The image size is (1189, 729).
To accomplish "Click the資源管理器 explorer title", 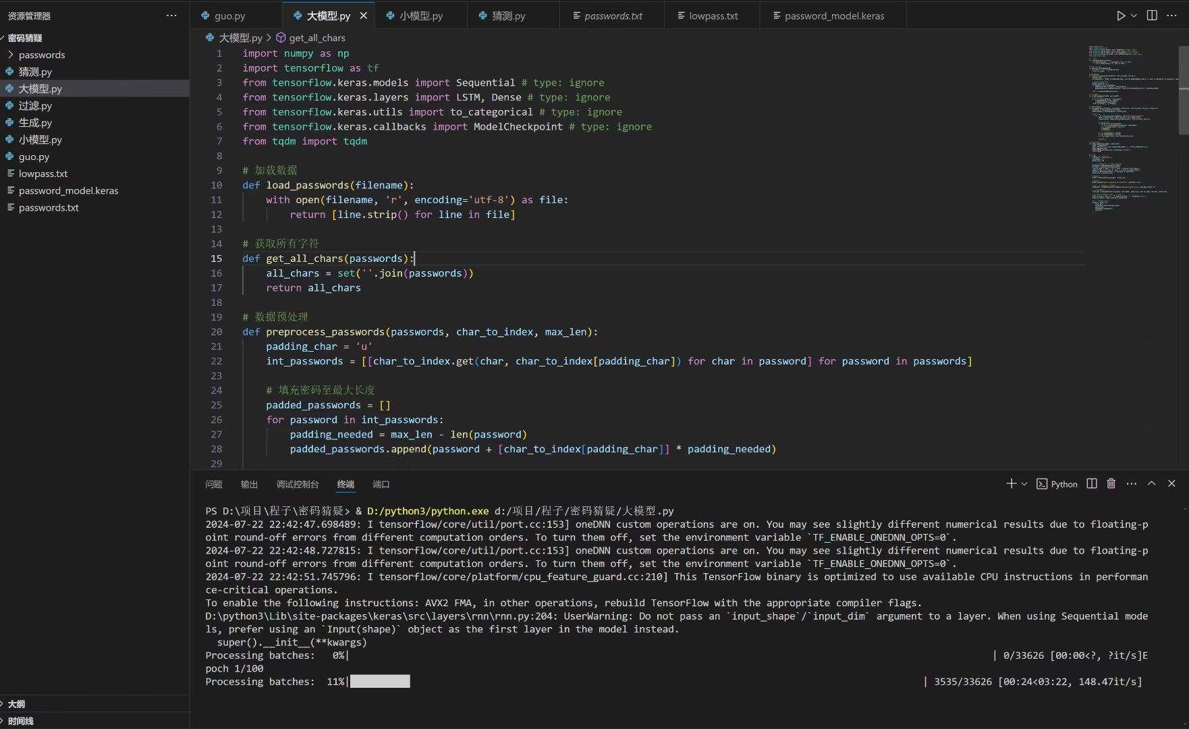I will pos(29,16).
